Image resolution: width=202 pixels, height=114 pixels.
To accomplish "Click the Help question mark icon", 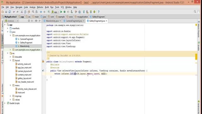I will tap(98, 12).
